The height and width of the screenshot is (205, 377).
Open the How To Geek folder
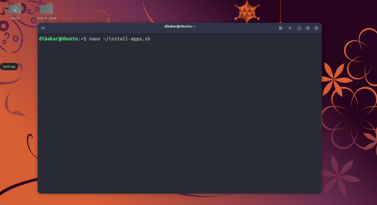click(46, 9)
